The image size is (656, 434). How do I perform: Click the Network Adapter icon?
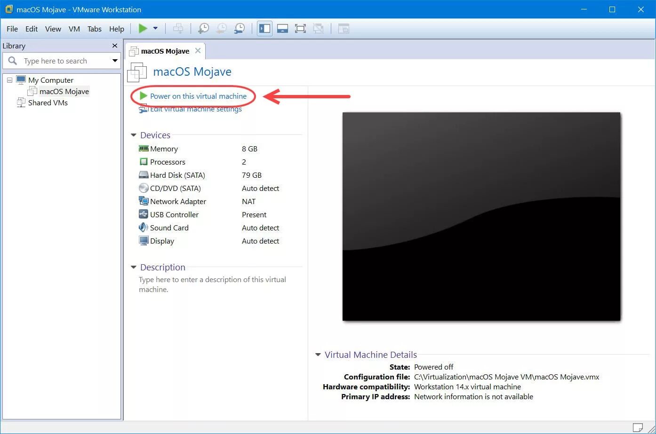144,201
